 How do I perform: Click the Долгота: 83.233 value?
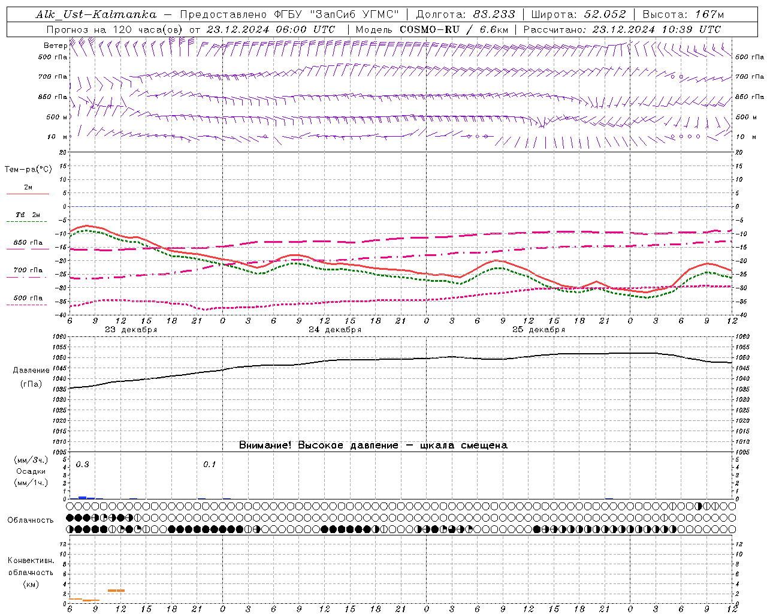(465, 14)
